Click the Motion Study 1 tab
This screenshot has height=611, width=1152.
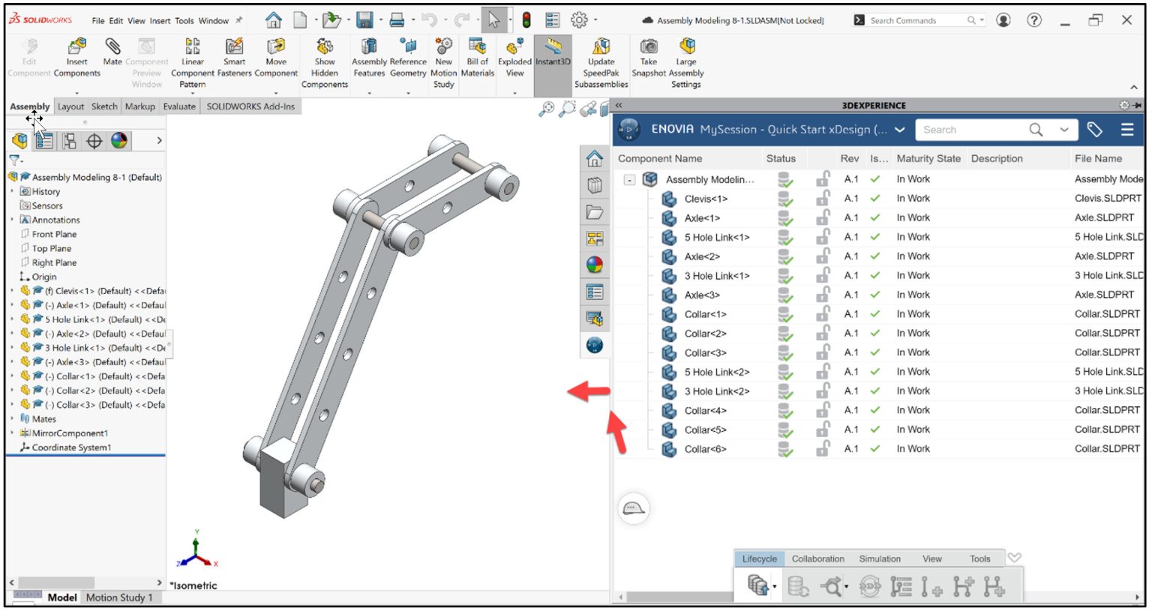[118, 598]
